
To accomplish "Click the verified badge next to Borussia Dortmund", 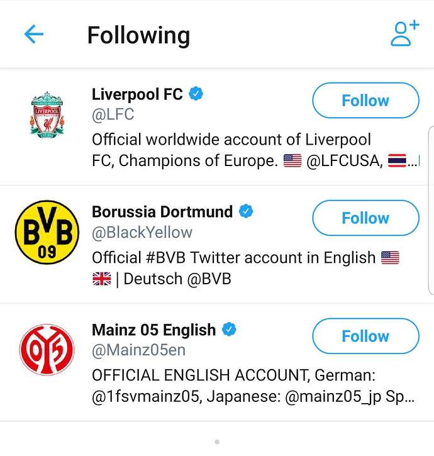I will (x=246, y=211).
